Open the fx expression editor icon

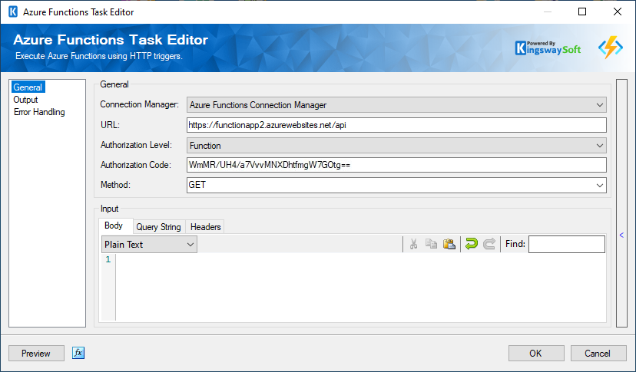(78, 353)
